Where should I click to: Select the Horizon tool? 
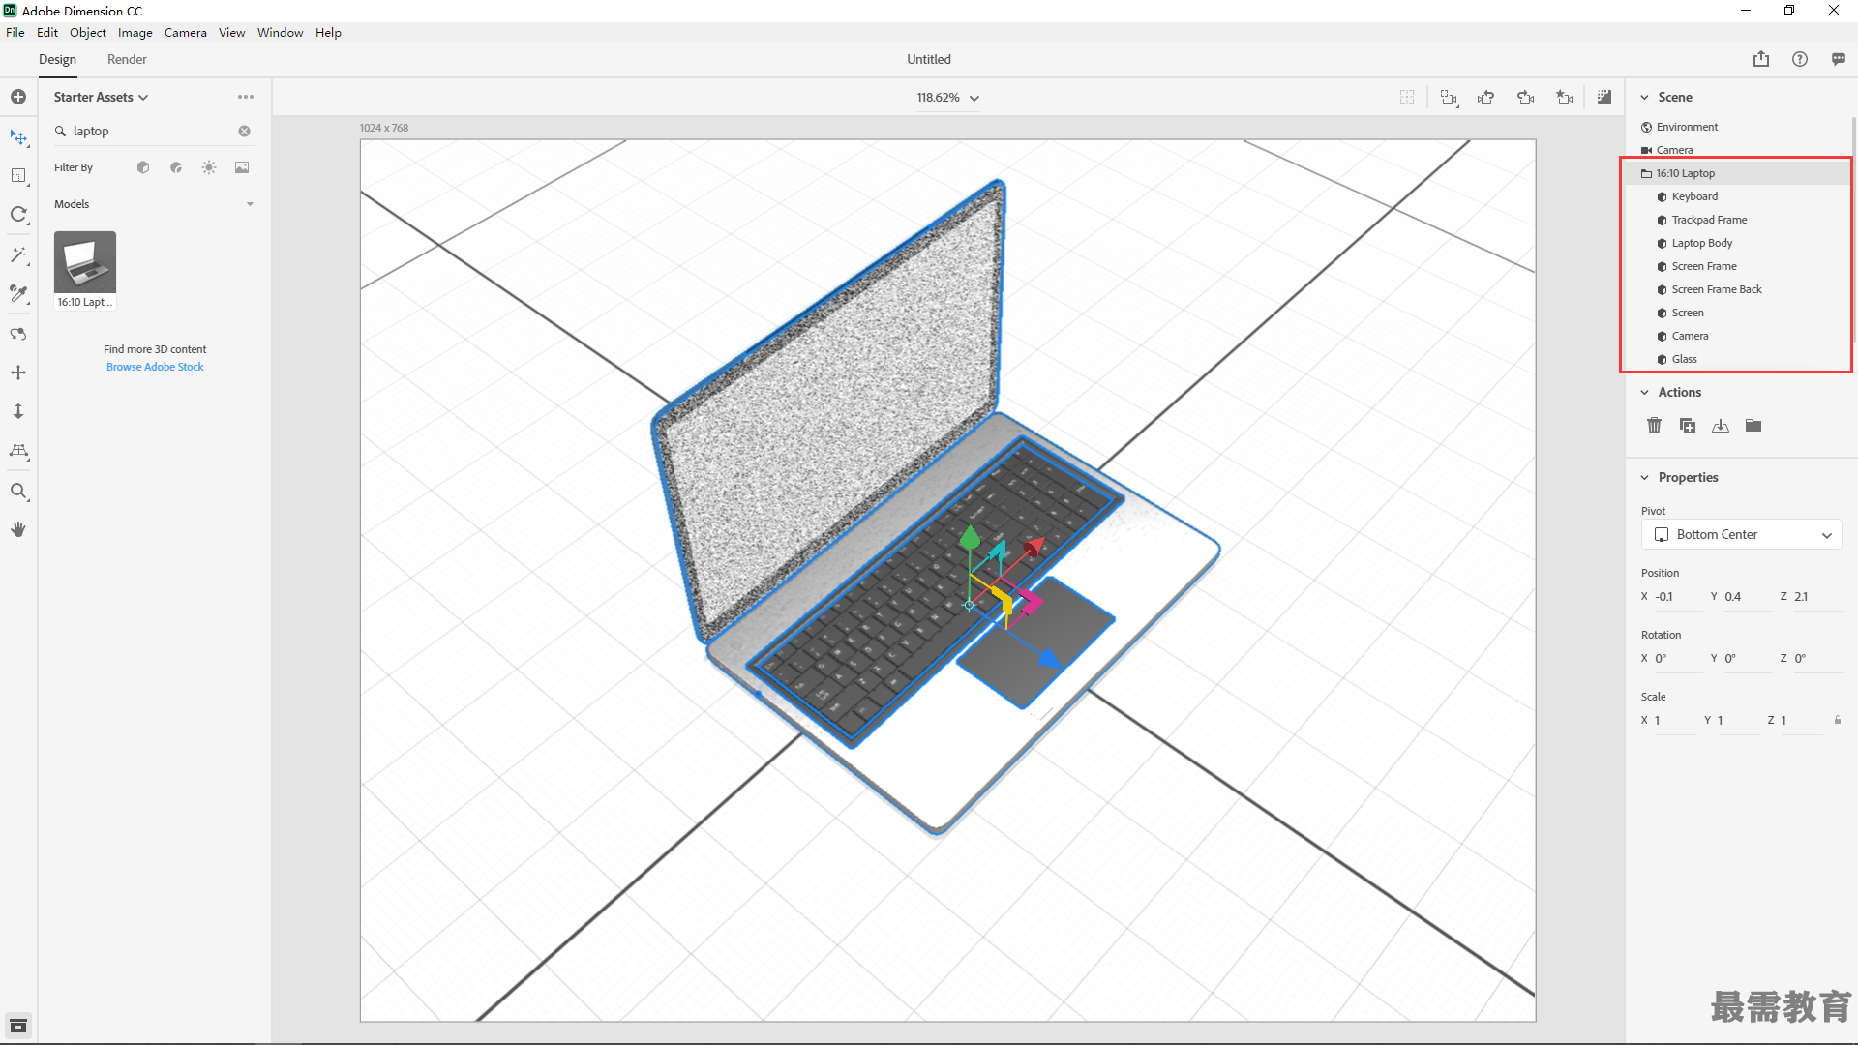(18, 451)
